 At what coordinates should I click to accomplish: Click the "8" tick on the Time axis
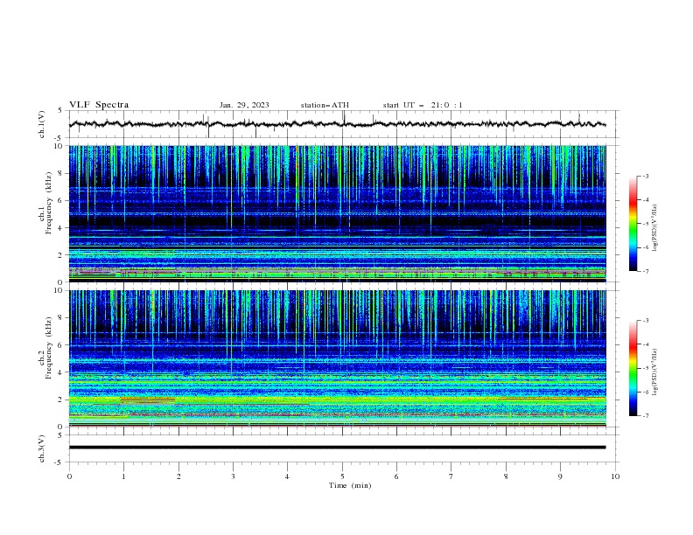506,476
